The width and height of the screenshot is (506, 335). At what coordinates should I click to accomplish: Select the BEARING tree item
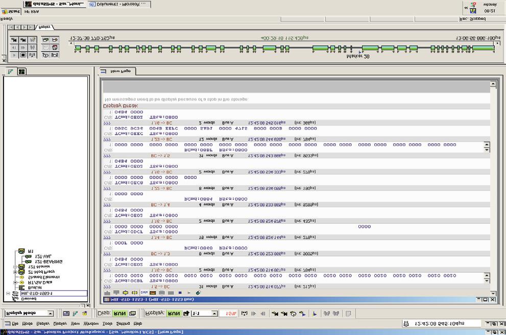(49, 262)
